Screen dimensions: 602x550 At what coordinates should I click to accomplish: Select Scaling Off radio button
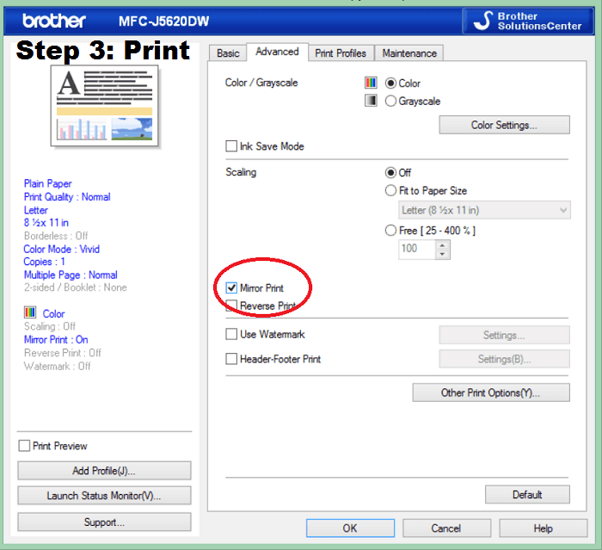(x=390, y=172)
